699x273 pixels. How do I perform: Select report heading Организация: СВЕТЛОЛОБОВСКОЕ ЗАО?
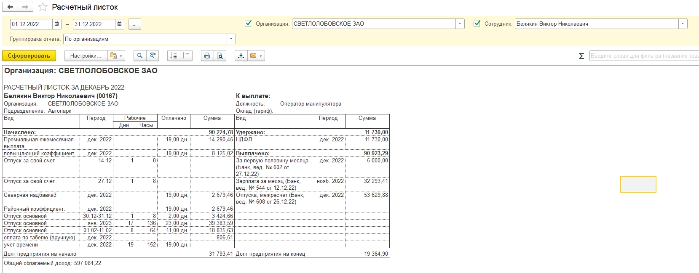(81, 71)
